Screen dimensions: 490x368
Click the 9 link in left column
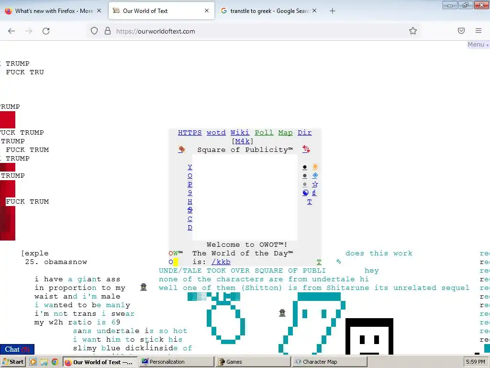pyautogui.click(x=189, y=193)
